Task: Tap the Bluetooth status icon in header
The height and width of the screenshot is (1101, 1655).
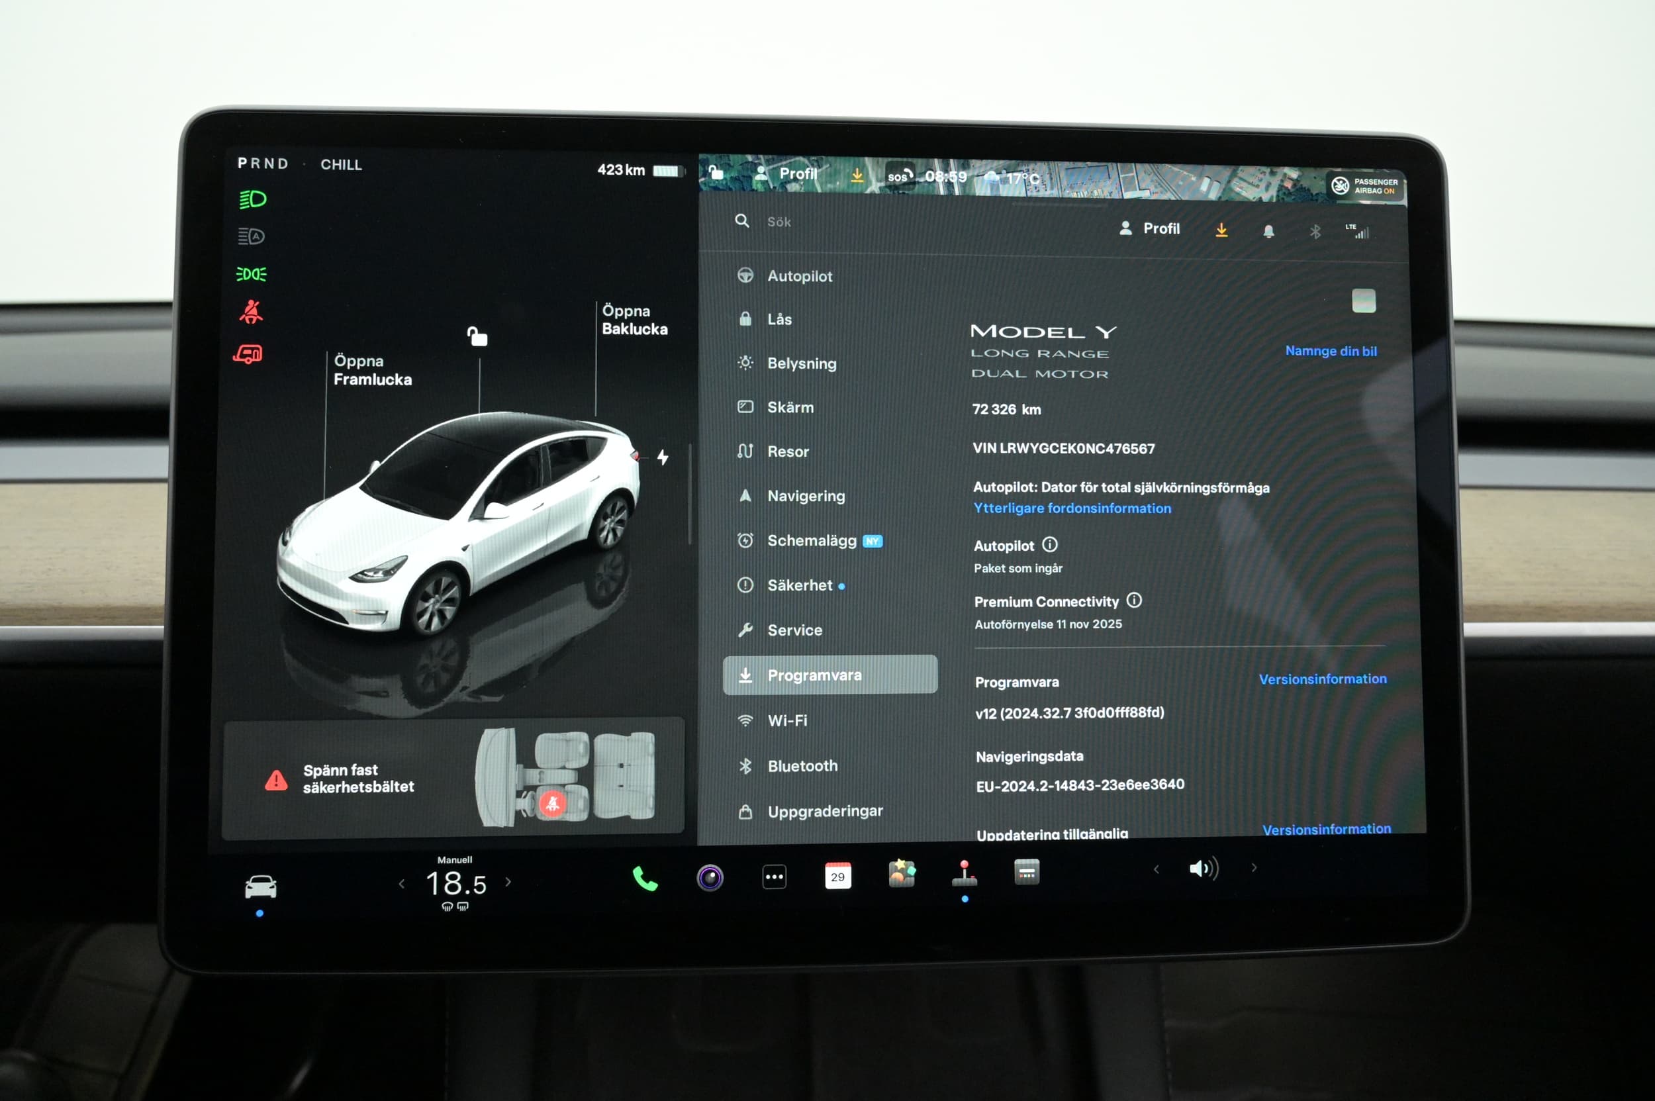Action: pos(1315,231)
